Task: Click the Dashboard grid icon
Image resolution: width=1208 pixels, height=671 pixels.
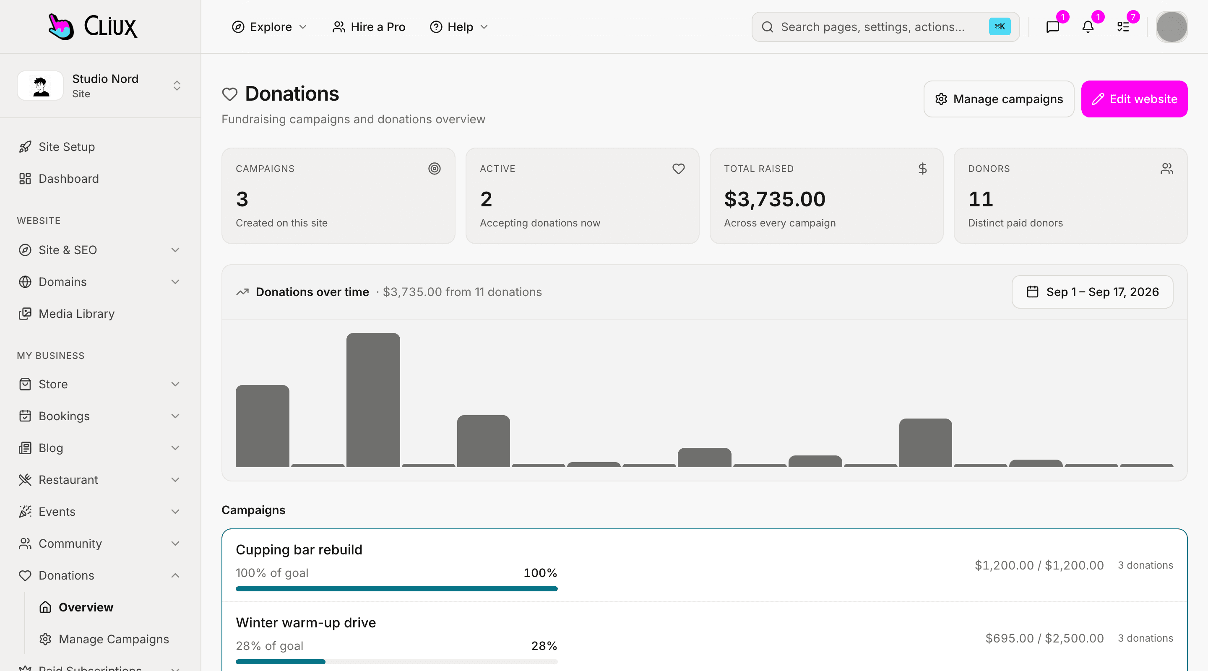Action: [x=25, y=179]
